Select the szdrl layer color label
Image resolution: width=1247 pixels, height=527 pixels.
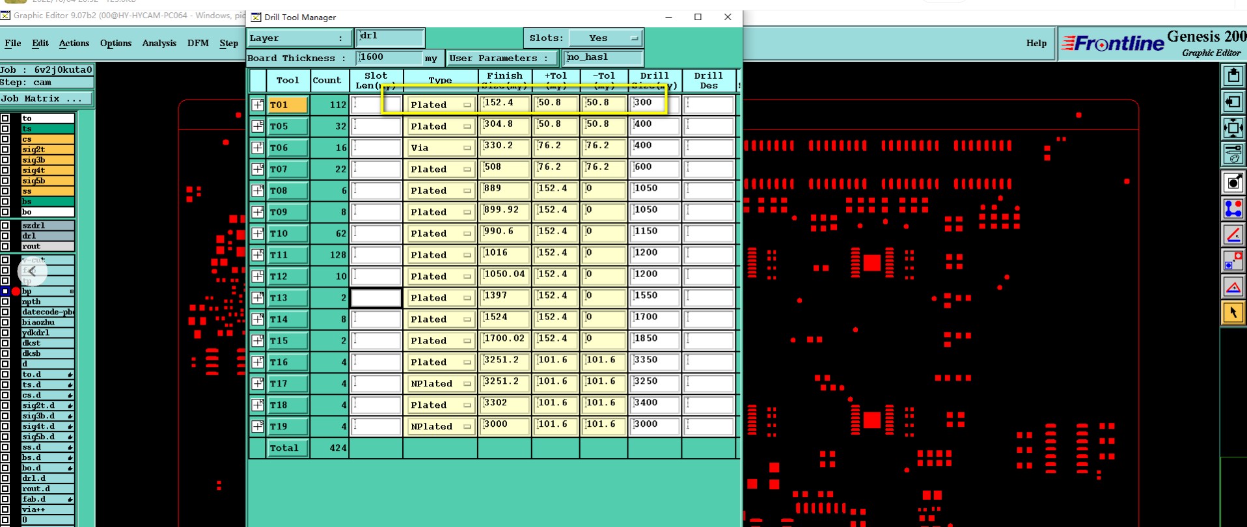(x=48, y=226)
